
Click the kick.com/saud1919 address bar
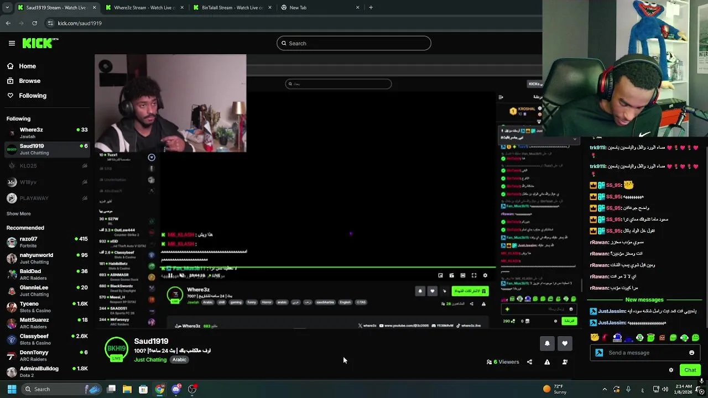pyautogui.click(x=293, y=23)
